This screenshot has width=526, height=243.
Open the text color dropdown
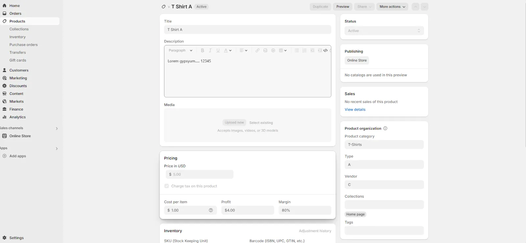(x=228, y=50)
